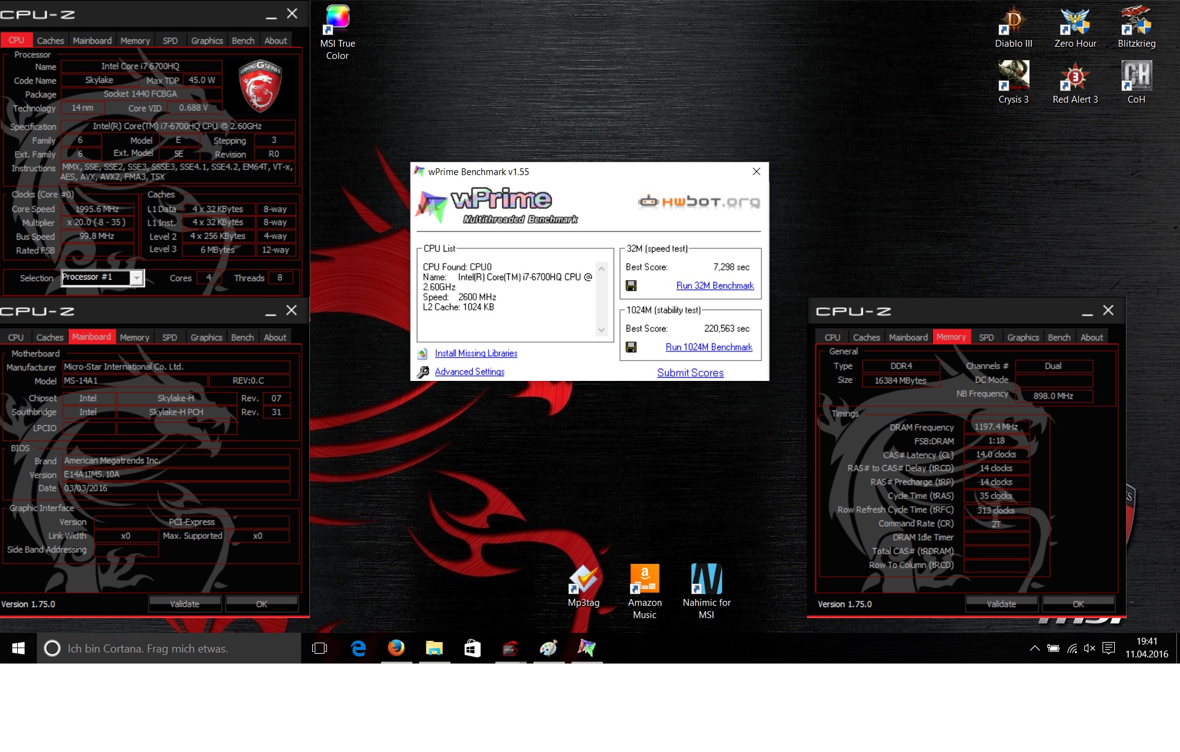Click Validate in Mainboard CPU-Z window
Image resolution: width=1180 pixels, height=752 pixels.
184,604
